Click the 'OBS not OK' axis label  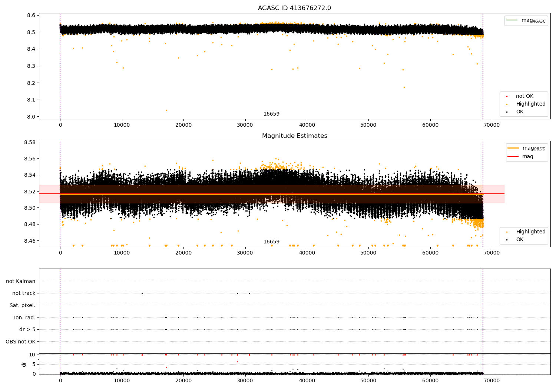click(x=20, y=342)
